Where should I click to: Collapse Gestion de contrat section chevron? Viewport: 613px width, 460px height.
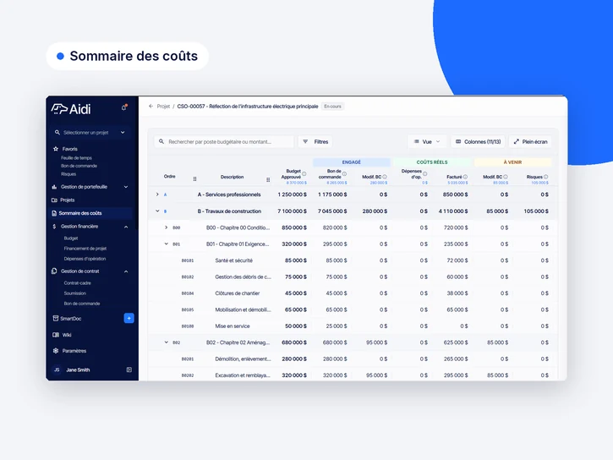126,271
